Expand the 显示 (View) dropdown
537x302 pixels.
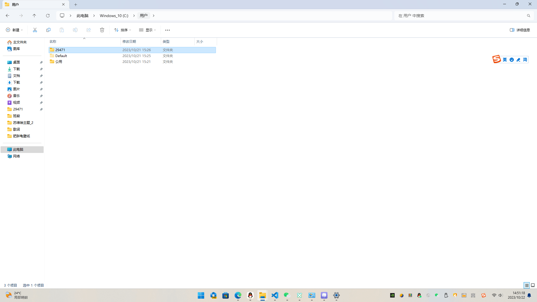(x=147, y=30)
